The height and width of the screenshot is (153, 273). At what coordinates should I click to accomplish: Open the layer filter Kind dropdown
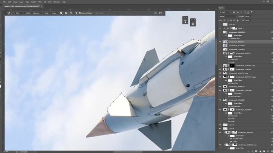(x=225, y=12)
